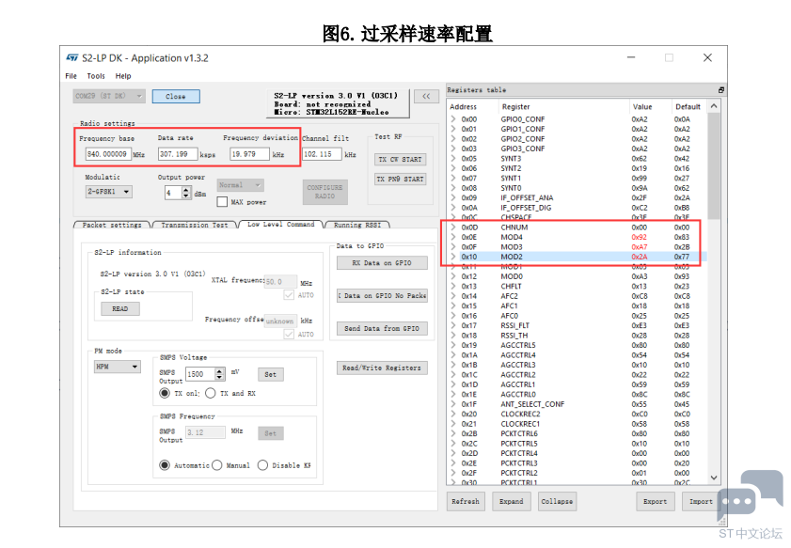
Task: Toggle the XTAL frequency AUTO checkbox
Action: tap(289, 295)
